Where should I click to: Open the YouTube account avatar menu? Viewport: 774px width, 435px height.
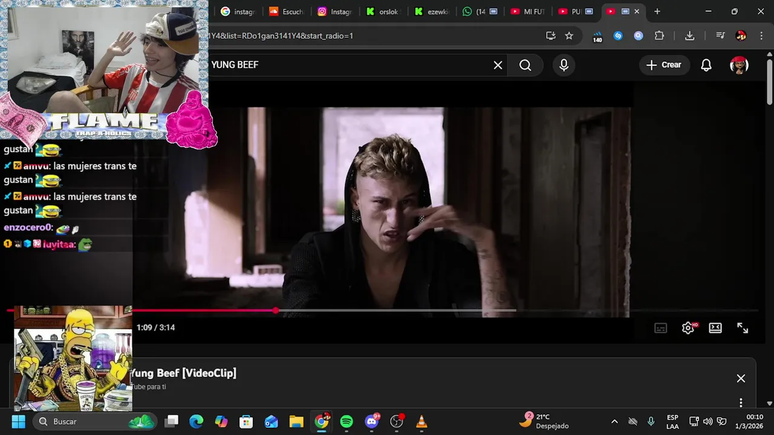pyautogui.click(x=739, y=65)
